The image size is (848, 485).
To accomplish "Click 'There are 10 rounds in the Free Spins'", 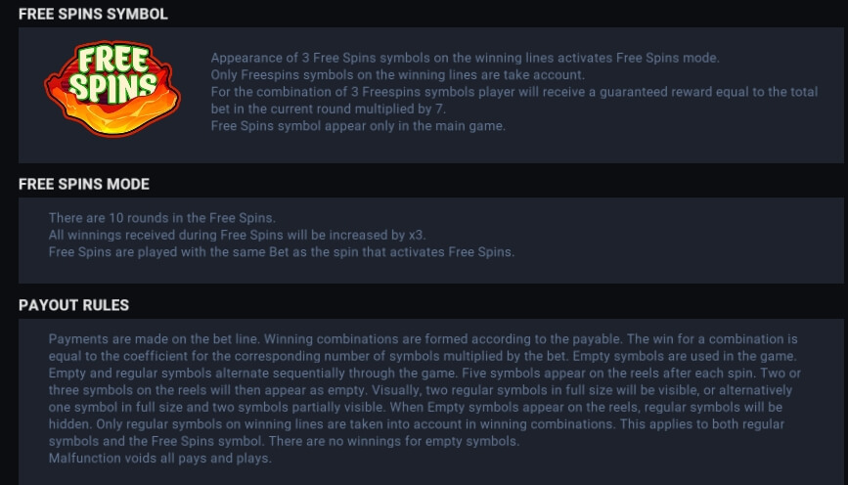I will [162, 218].
